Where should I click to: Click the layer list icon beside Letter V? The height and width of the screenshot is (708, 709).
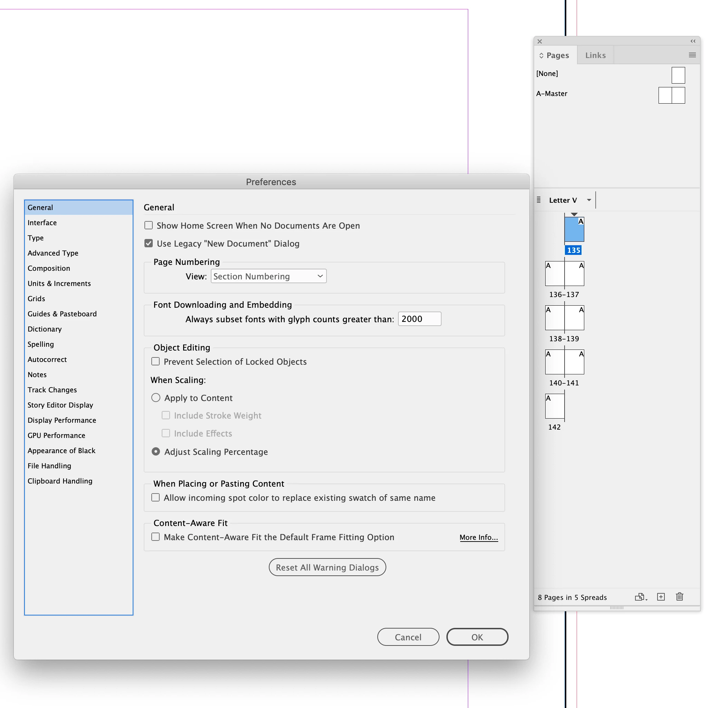[x=539, y=200]
